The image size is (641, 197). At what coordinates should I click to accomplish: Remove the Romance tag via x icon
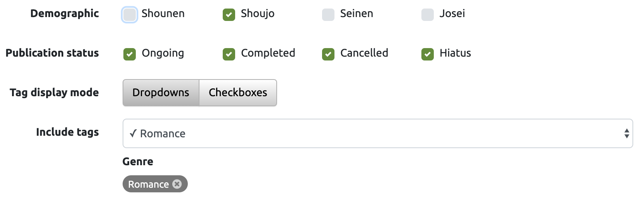pyautogui.click(x=177, y=184)
